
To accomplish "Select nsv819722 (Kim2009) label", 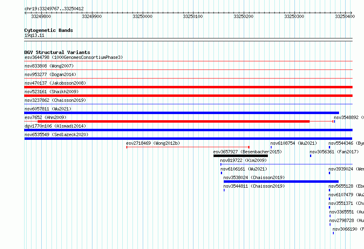I will point(243,160).
